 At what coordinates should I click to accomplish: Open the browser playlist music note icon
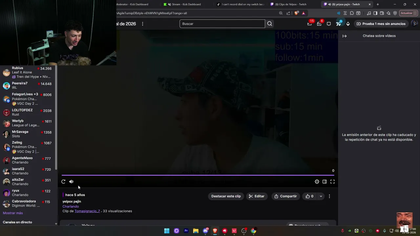coord(369,13)
